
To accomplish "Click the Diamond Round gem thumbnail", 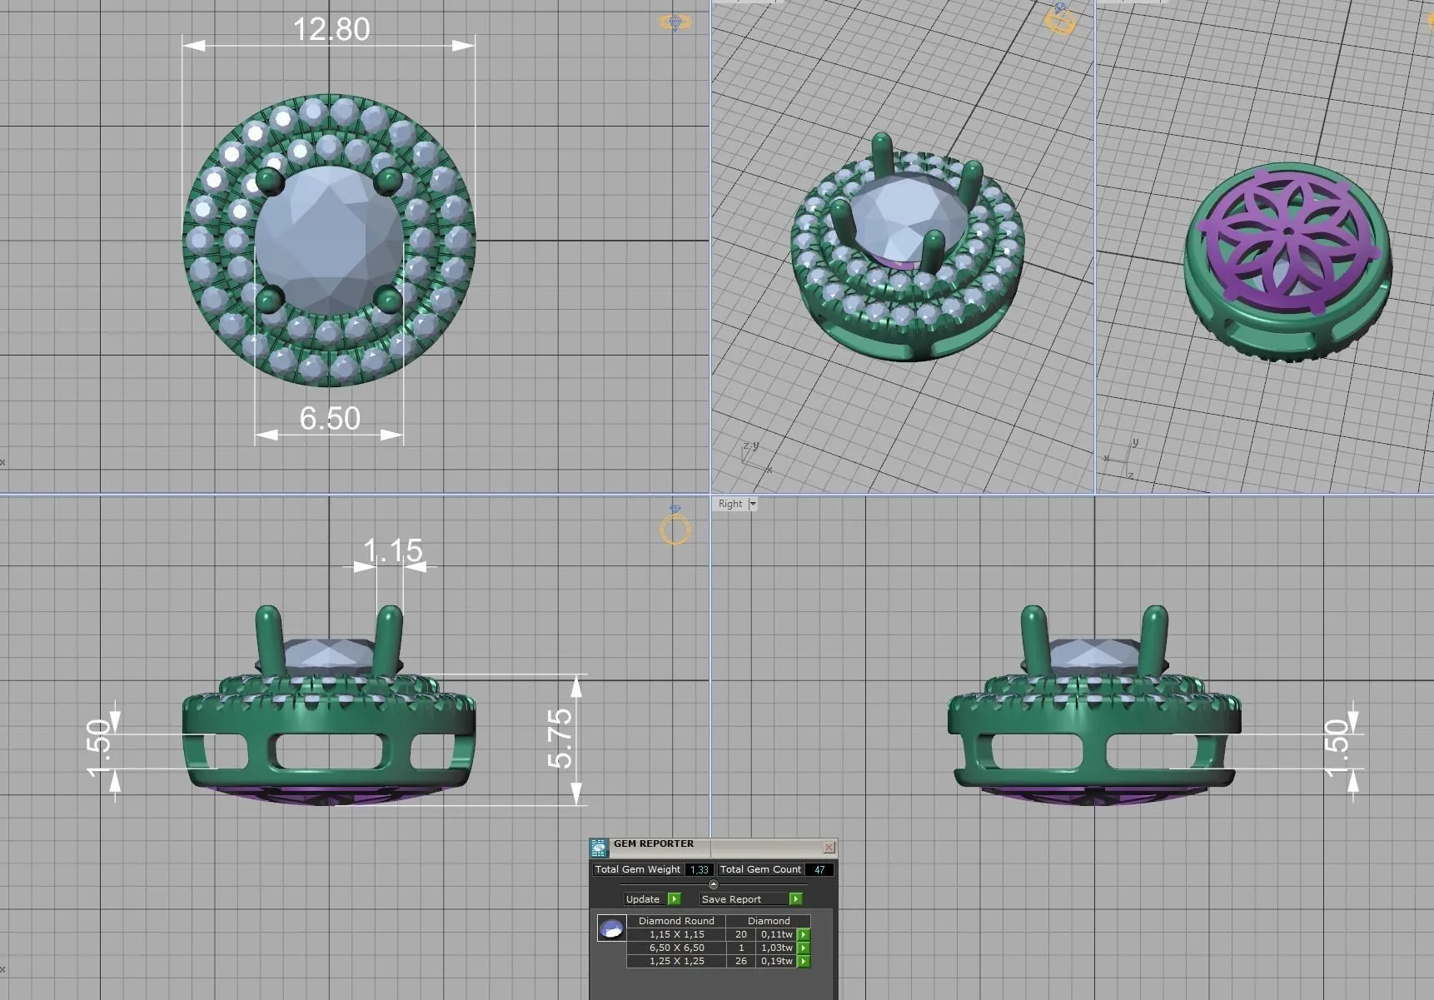I will tap(612, 928).
